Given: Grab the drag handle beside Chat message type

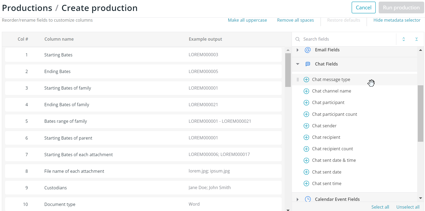Looking at the screenshot, I should pos(298,79).
